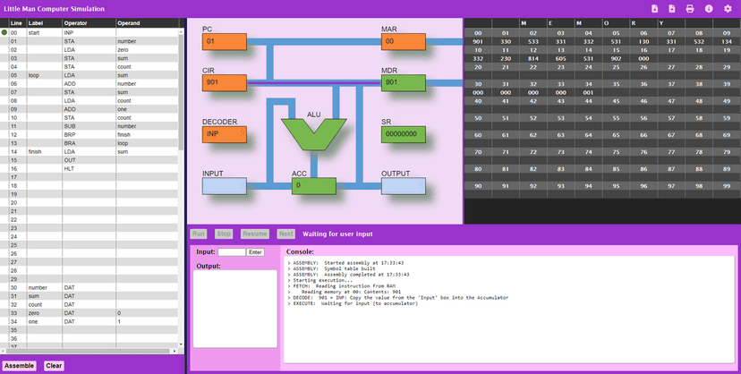741x374 pixels.
Task: Open the info circle icon
Action: click(709, 8)
